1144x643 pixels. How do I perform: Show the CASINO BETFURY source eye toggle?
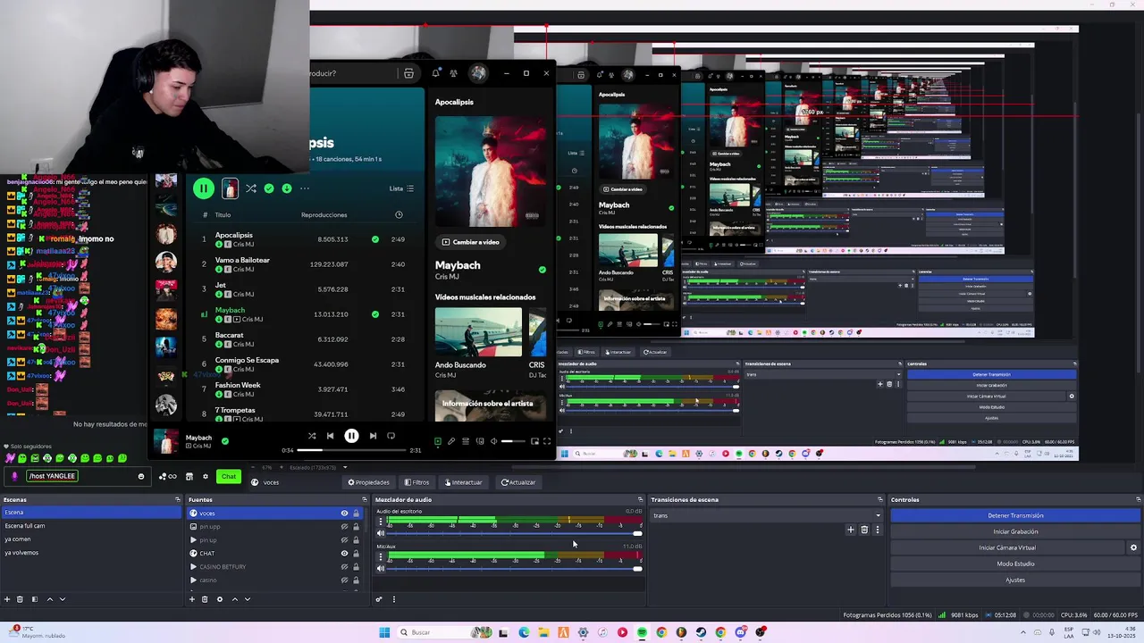pyautogui.click(x=344, y=567)
